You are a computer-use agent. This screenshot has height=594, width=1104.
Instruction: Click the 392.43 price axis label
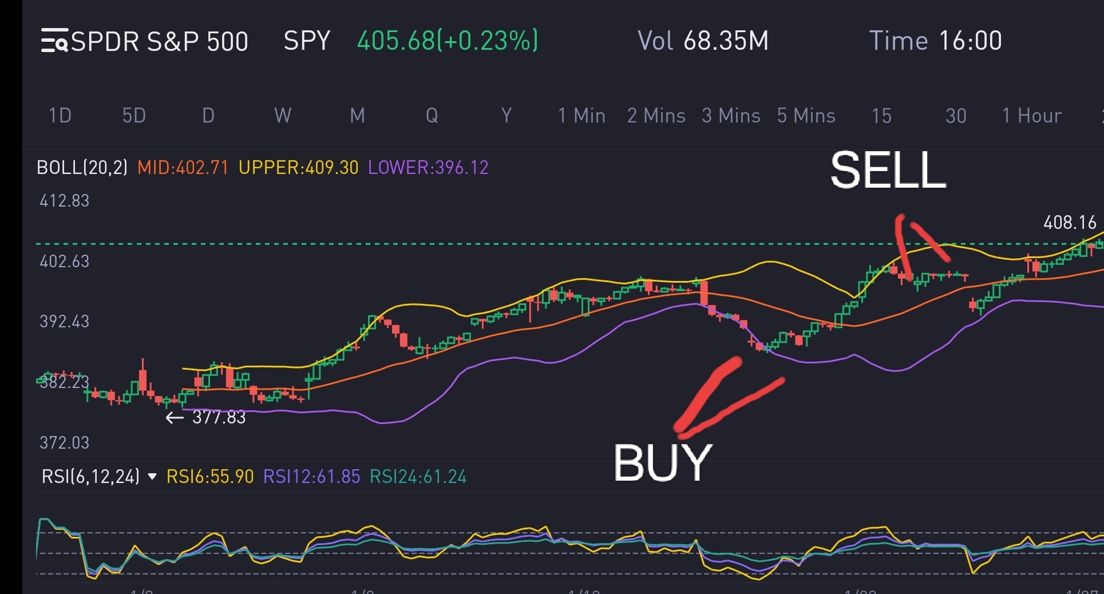(65, 322)
